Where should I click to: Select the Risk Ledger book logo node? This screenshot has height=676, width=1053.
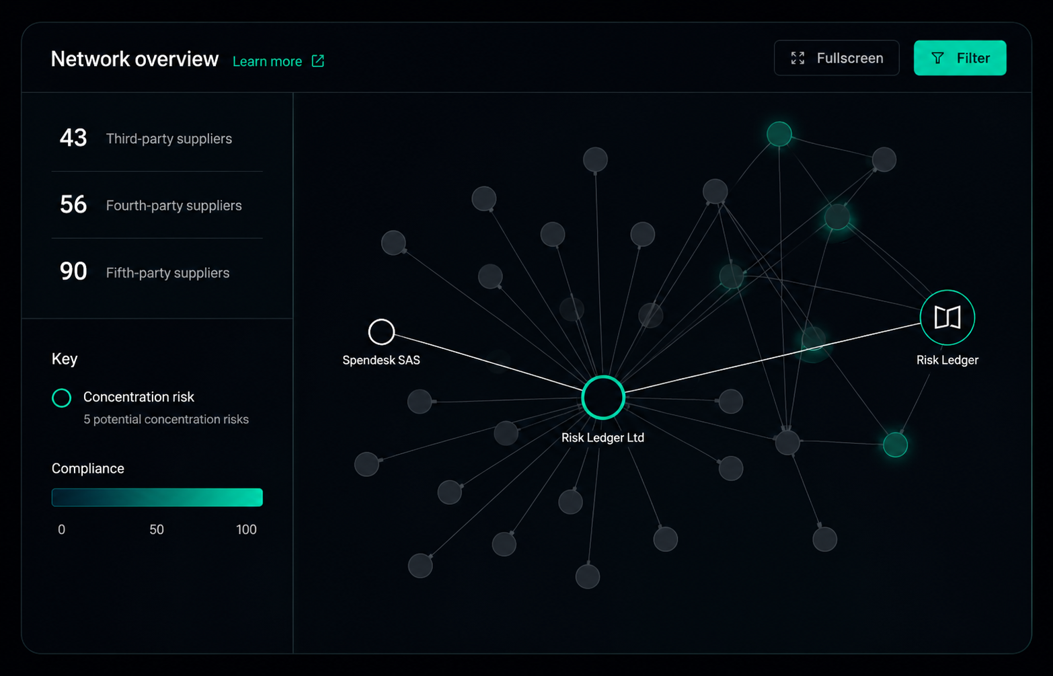coord(947,317)
